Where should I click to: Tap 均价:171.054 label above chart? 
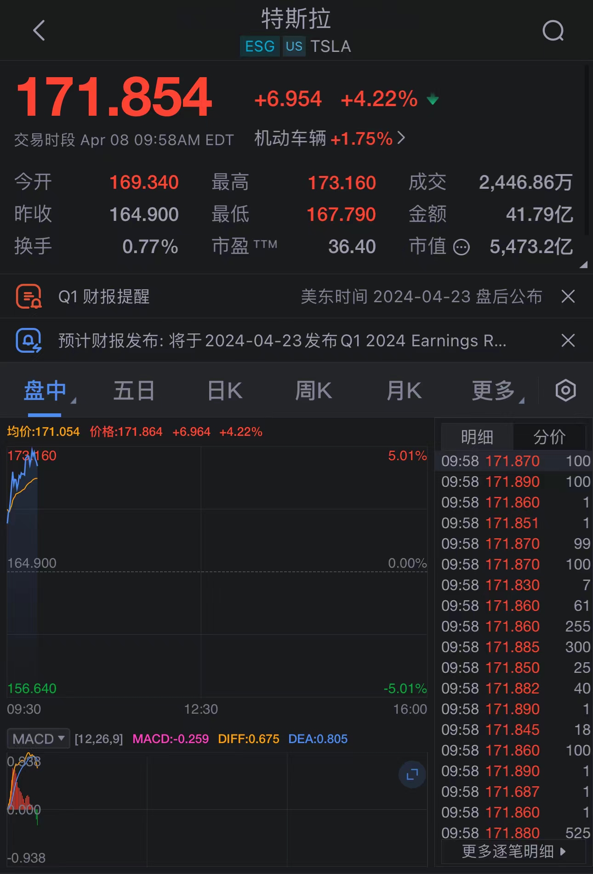pos(43,432)
